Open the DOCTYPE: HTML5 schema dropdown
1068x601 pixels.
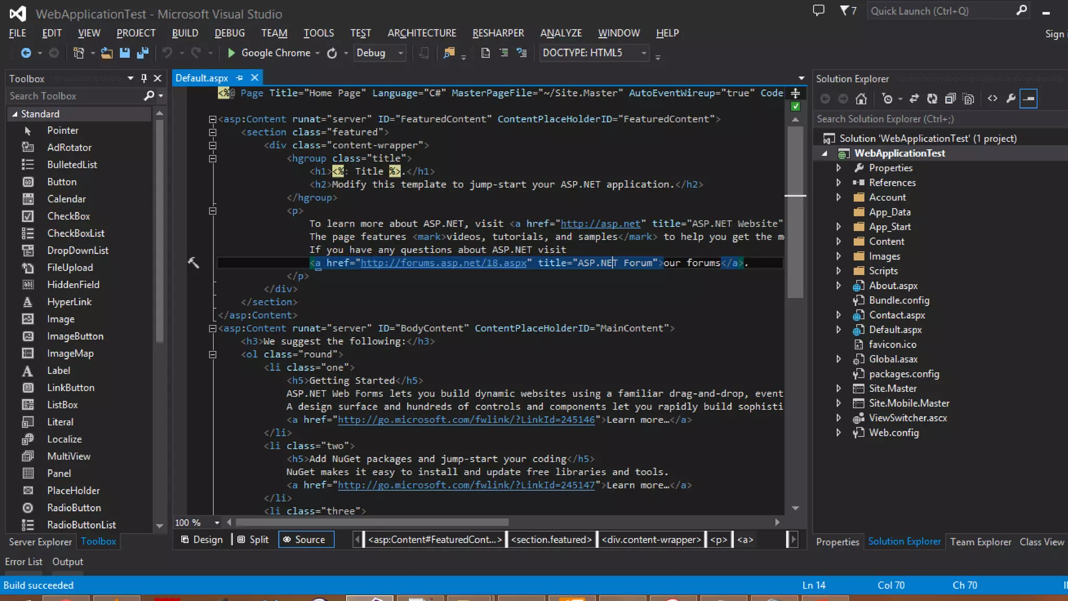click(x=644, y=53)
